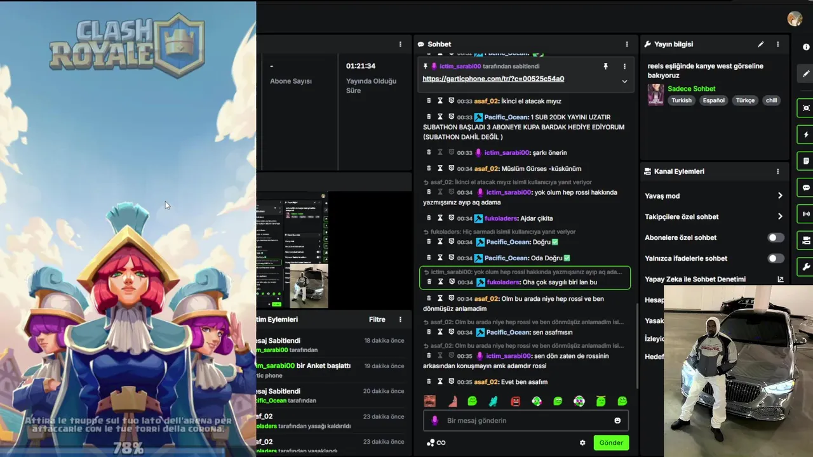Click the 01:21:34 stream uptime value

361,66
